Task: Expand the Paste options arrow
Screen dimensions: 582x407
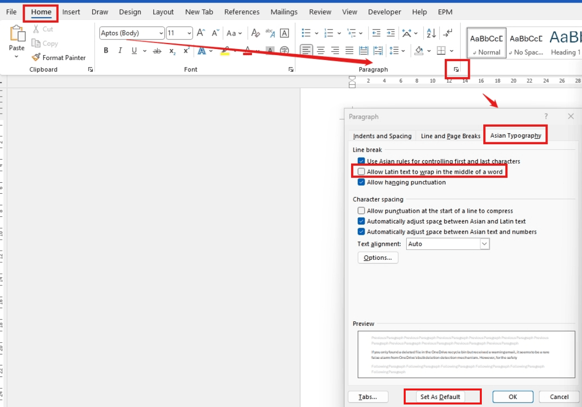Action: click(17, 57)
